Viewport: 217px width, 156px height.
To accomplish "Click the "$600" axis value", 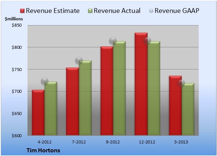I will pyautogui.click(x=17, y=136).
